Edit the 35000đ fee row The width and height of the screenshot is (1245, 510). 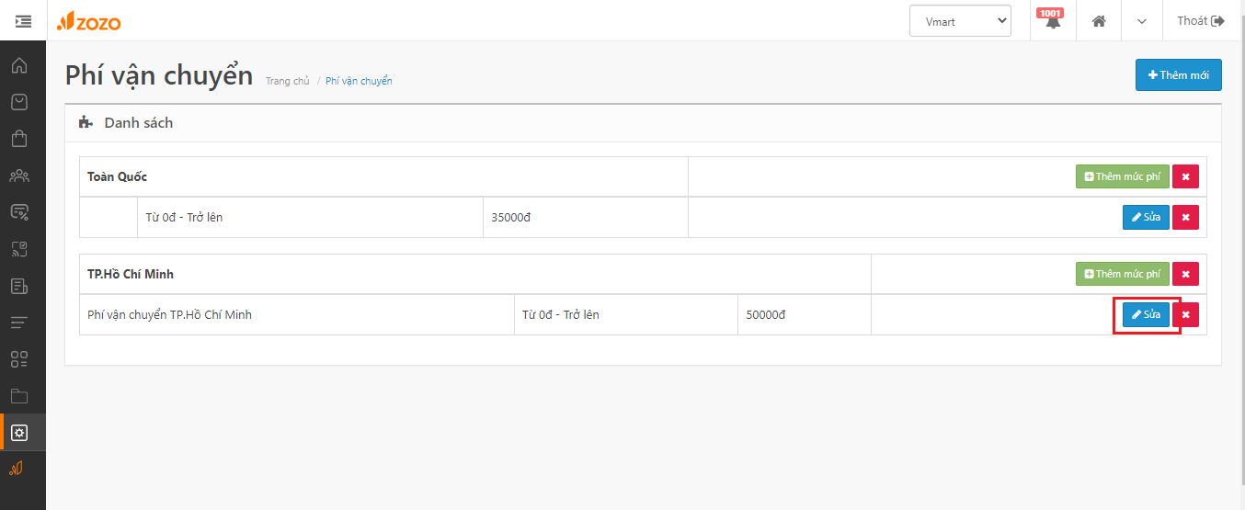[x=1146, y=217]
